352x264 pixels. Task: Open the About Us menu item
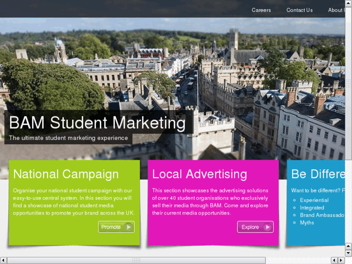point(337,10)
